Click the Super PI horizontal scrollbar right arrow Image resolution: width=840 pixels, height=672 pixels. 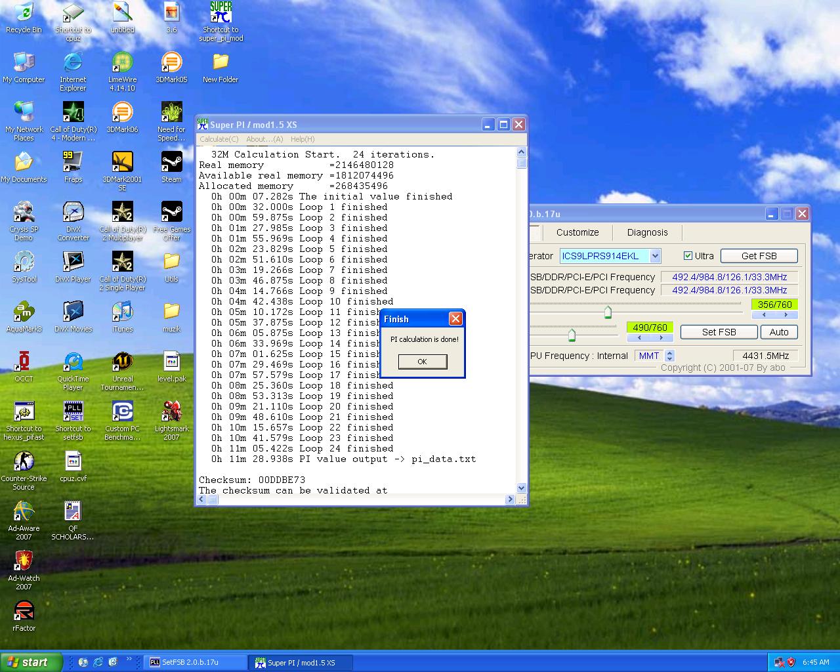coord(510,500)
